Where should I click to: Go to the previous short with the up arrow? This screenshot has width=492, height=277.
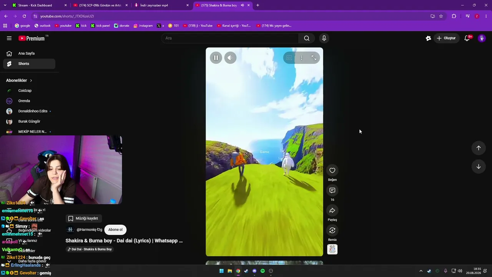(x=479, y=148)
